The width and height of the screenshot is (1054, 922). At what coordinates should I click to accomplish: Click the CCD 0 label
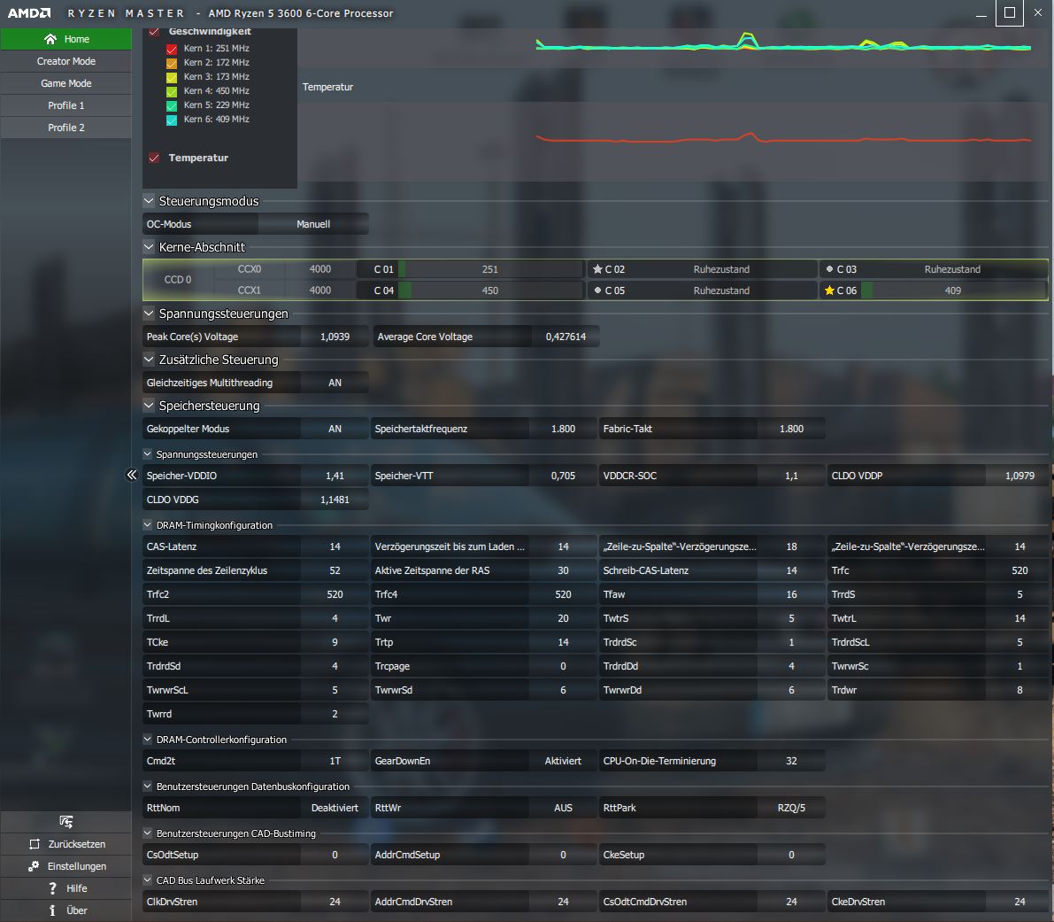click(x=178, y=280)
